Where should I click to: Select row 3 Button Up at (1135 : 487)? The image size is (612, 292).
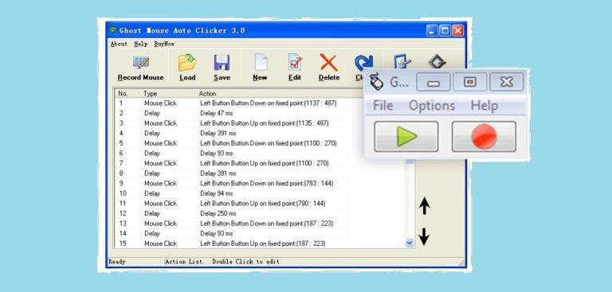pos(231,123)
